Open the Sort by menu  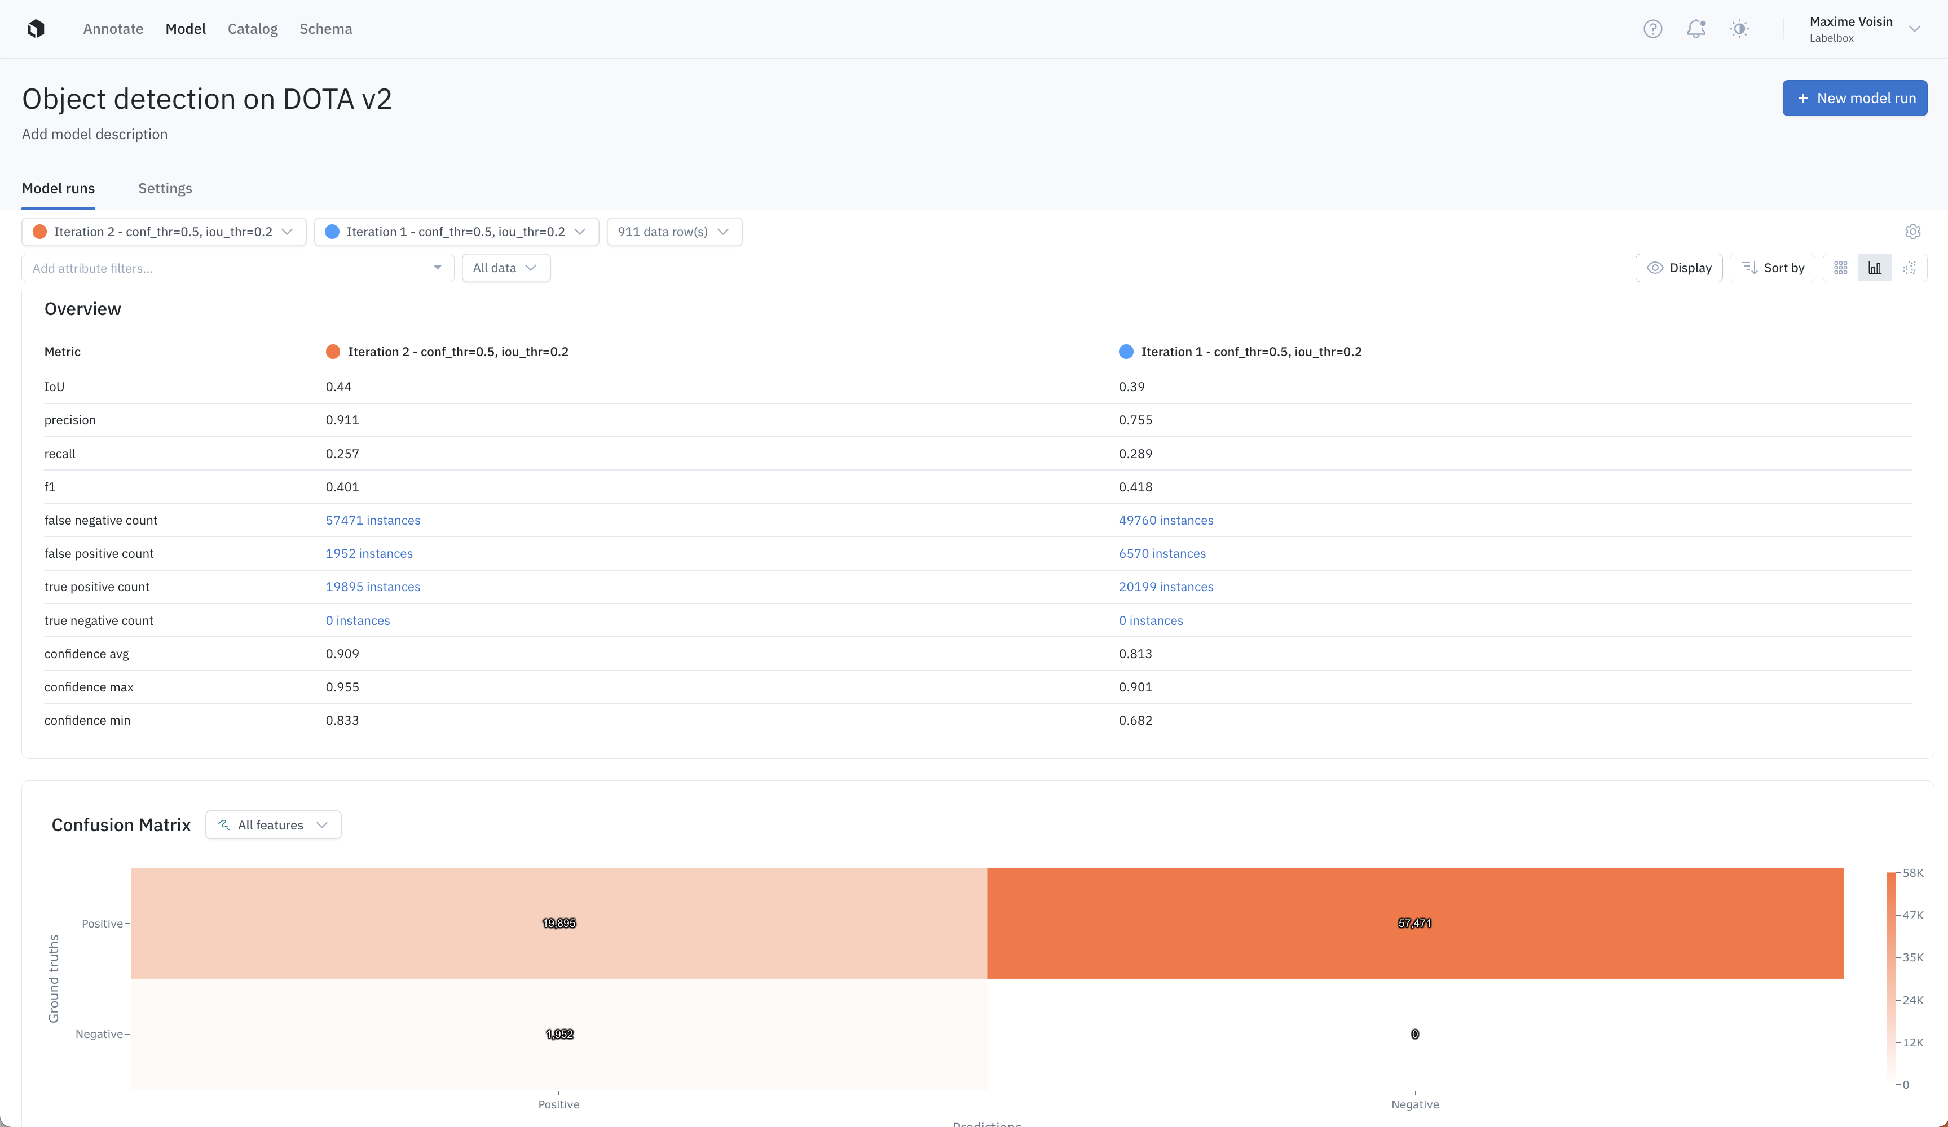tap(1773, 268)
